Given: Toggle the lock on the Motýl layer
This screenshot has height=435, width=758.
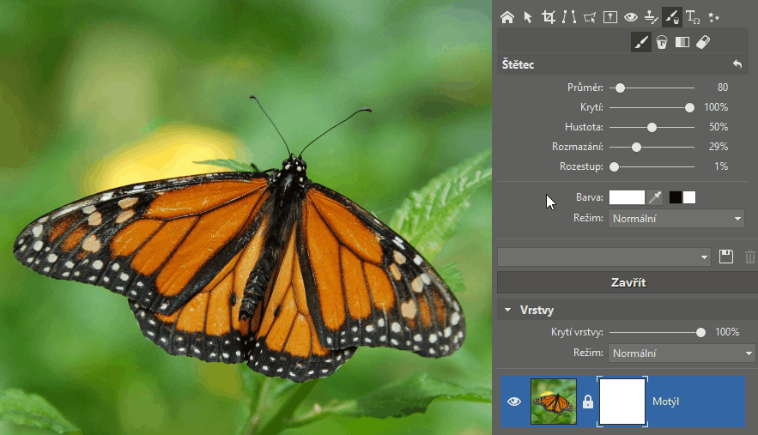Looking at the screenshot, I should tap(588, 401).
